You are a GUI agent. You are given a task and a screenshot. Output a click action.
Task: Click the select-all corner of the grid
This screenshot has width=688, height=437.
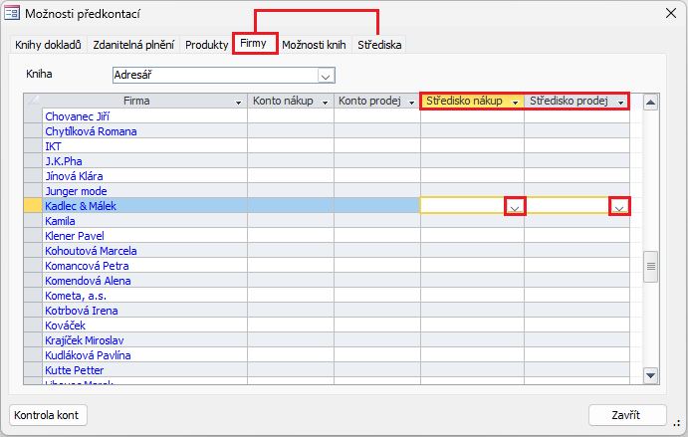33,102
